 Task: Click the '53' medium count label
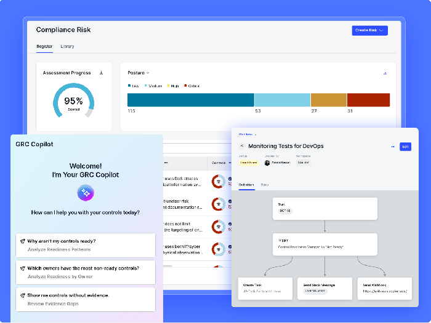tap(258, 111)
